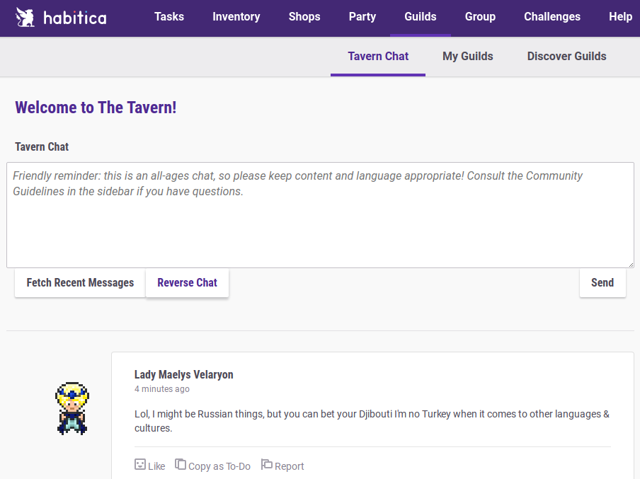Open the Inventory menu
The width and height of the screenshot is (640, 479).
pyautogui.click(x=236, y=17)
